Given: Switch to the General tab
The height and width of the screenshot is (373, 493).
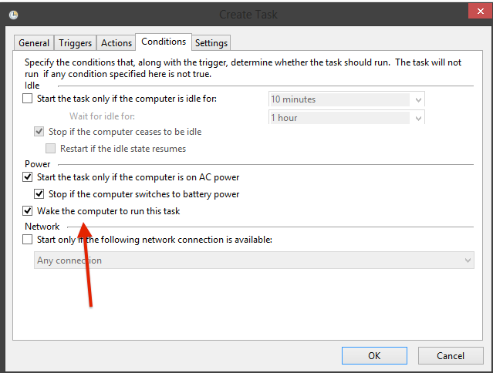Looking at the screenshot, I should [x=34, y=43].
